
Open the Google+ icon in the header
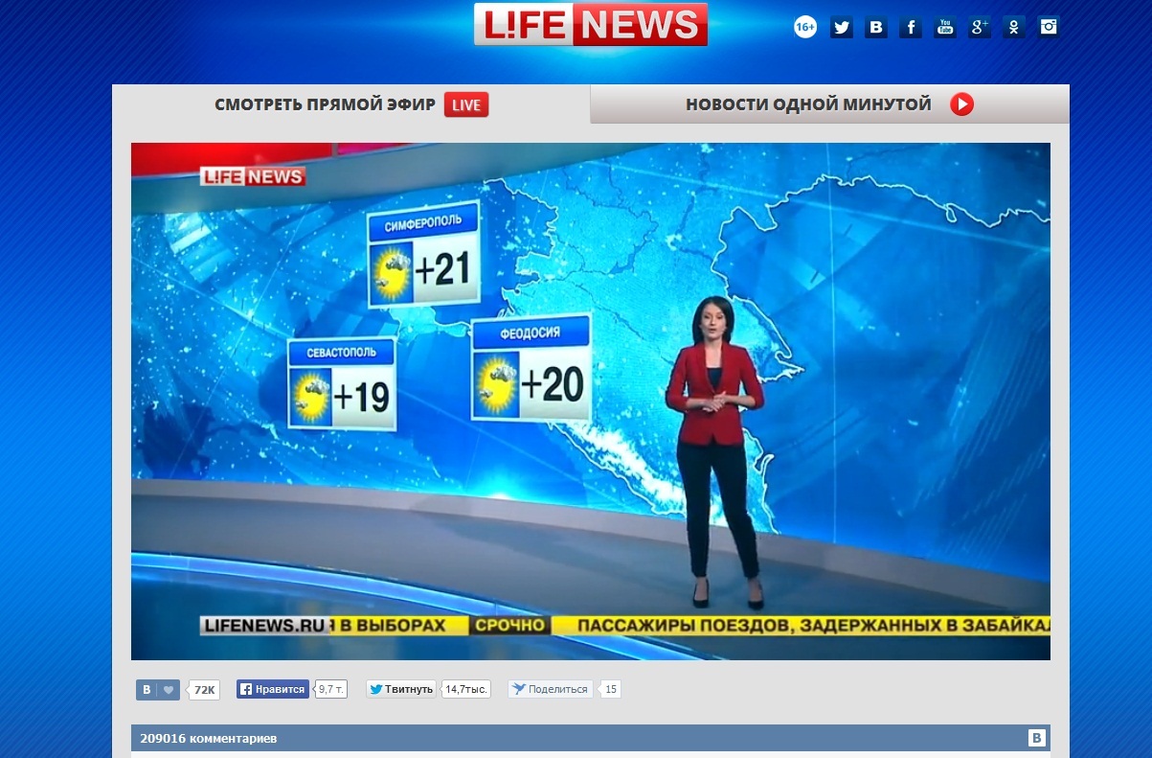click(x=980, y=28)
